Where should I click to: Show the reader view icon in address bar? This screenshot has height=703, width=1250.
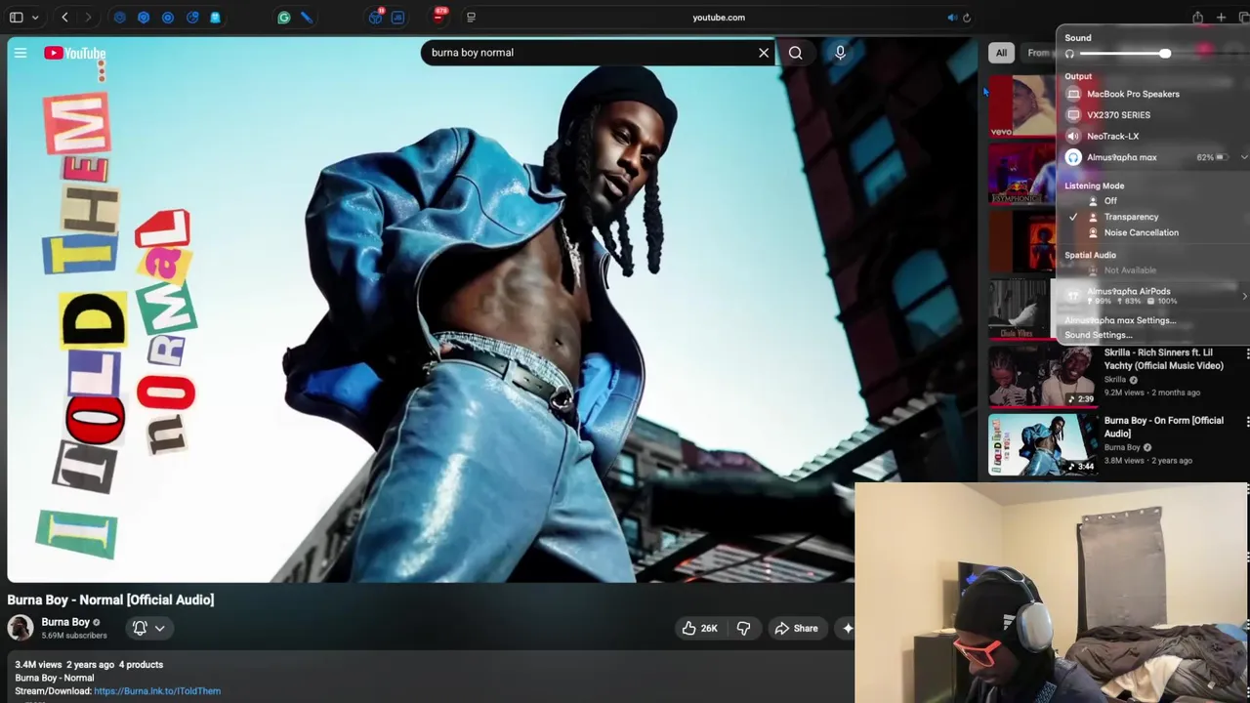[x=471, y=18]
